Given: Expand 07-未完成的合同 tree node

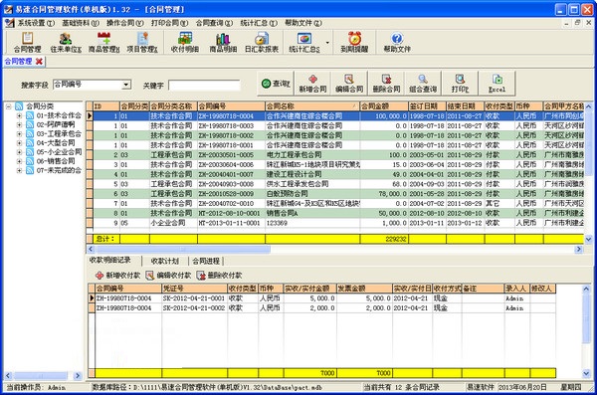Looking at the screenshot, I should tap(19, 170).
